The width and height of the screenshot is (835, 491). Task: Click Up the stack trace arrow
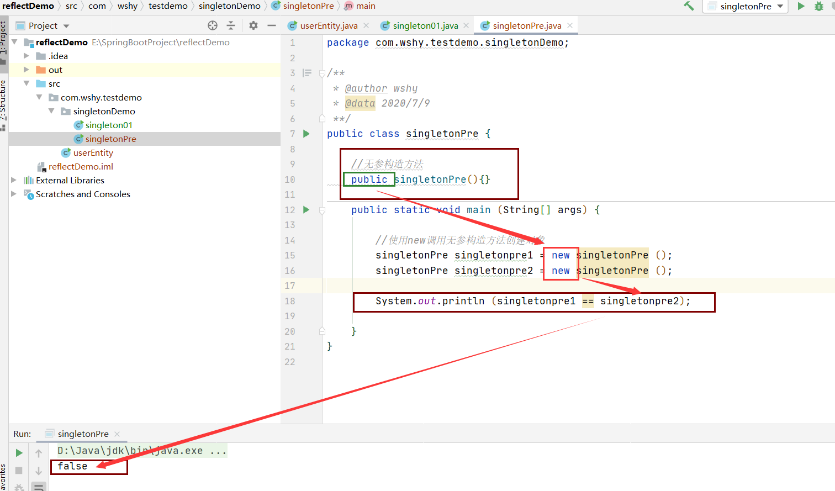coord(39,453)
